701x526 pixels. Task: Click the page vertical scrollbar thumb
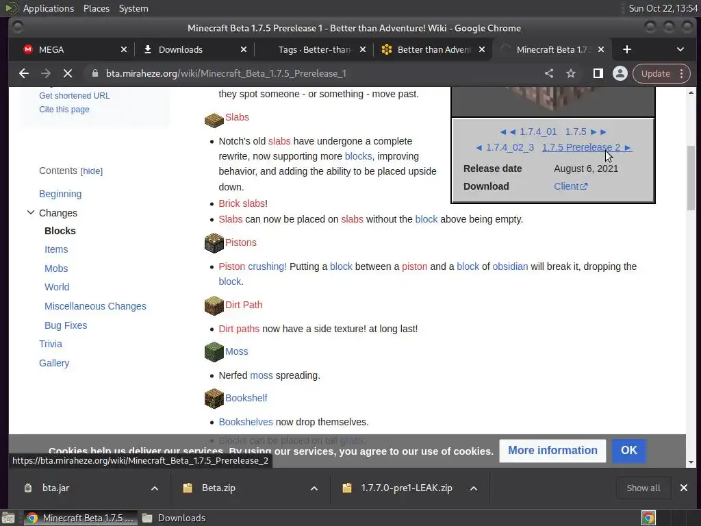pyautogui.click(x=691, y=177)
